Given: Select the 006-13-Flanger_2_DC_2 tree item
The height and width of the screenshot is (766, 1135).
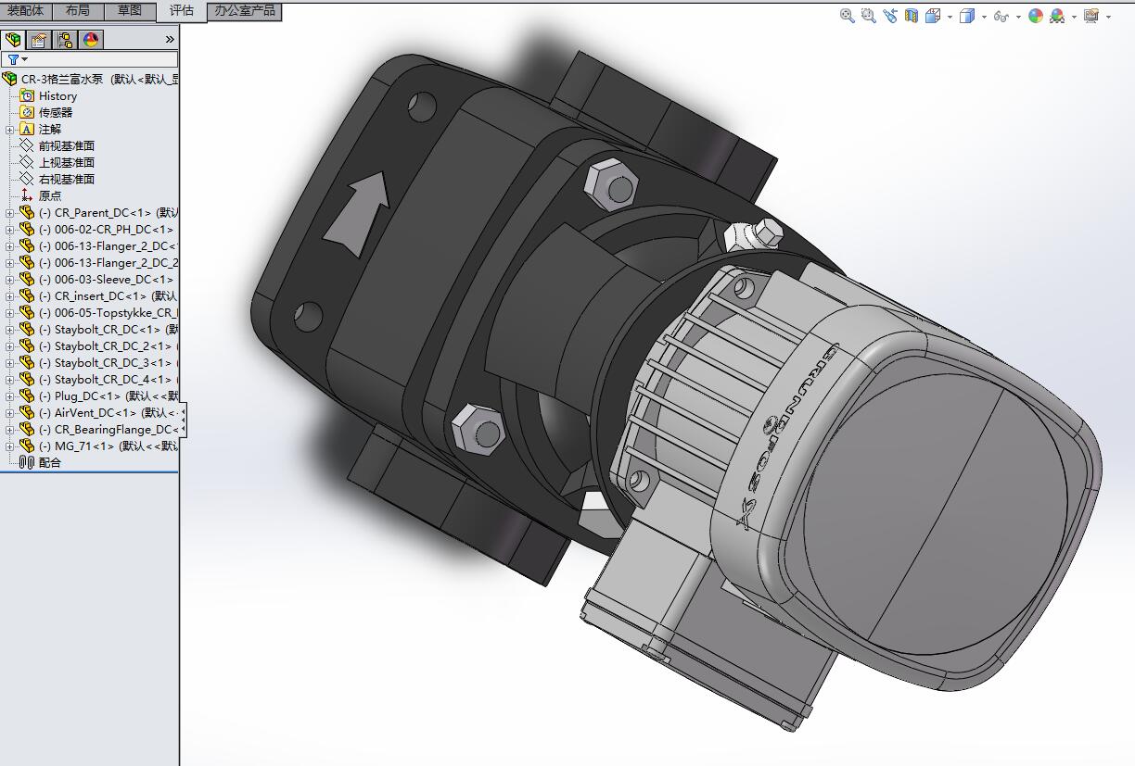Looking at the screenshot, I should (108, 262).
